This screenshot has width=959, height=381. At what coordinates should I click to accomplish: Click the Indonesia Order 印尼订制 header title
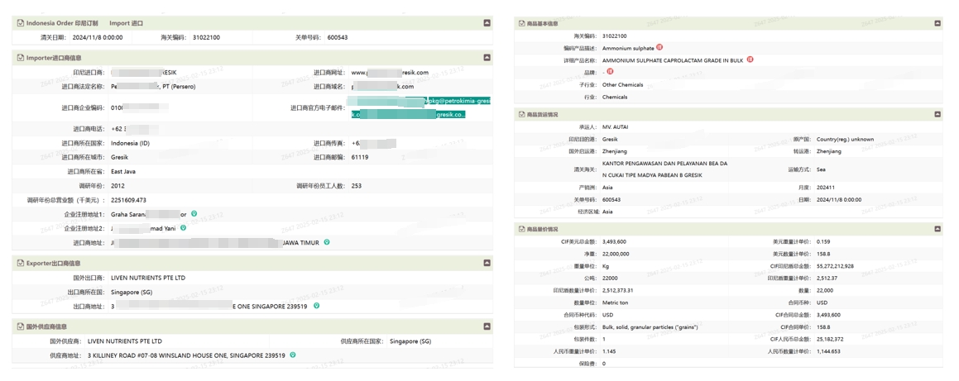point(61,23)
